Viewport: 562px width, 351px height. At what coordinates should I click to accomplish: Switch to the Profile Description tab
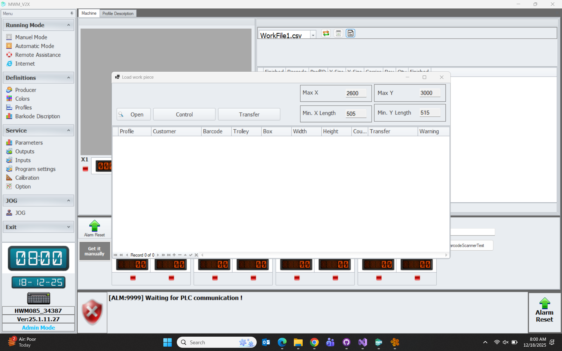(118, 13)
